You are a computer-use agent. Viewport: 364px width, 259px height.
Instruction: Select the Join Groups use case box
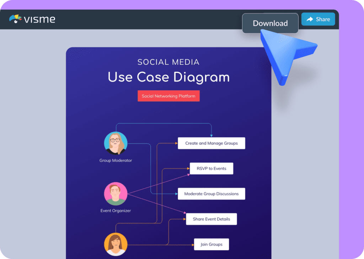coord(211,244)
